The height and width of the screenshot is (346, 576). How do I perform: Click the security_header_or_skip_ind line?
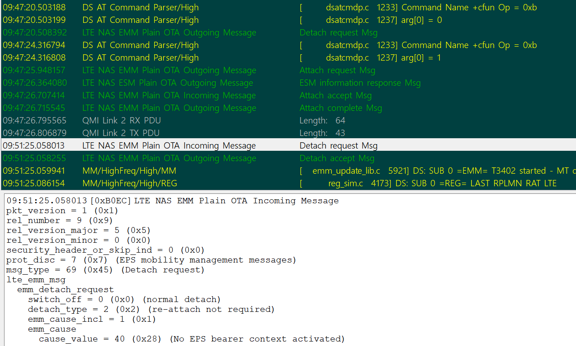click(106, 250)
